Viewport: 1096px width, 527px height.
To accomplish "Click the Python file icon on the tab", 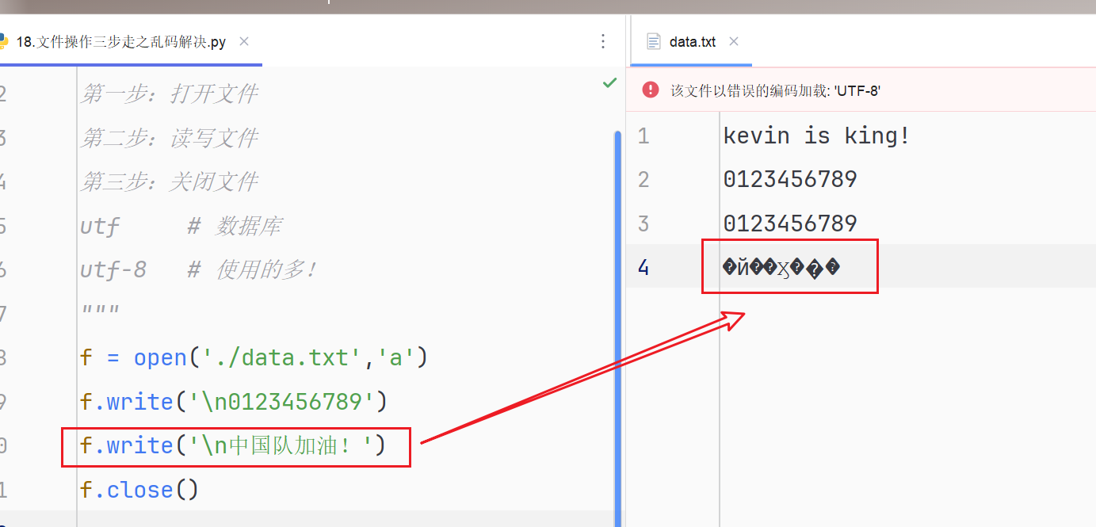I will [x=4, y=42].
